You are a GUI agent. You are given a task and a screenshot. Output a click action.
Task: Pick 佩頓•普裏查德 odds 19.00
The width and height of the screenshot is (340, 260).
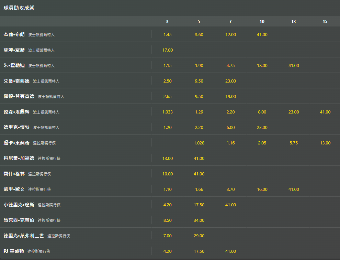coord(230,96)
